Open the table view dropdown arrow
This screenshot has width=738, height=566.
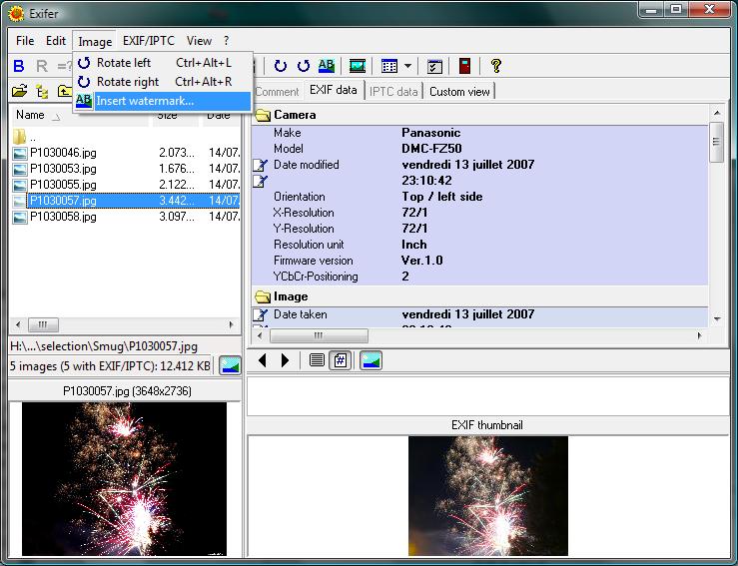click(407, 66)
